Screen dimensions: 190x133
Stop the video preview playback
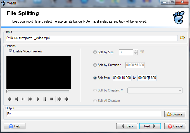(51, 99)
